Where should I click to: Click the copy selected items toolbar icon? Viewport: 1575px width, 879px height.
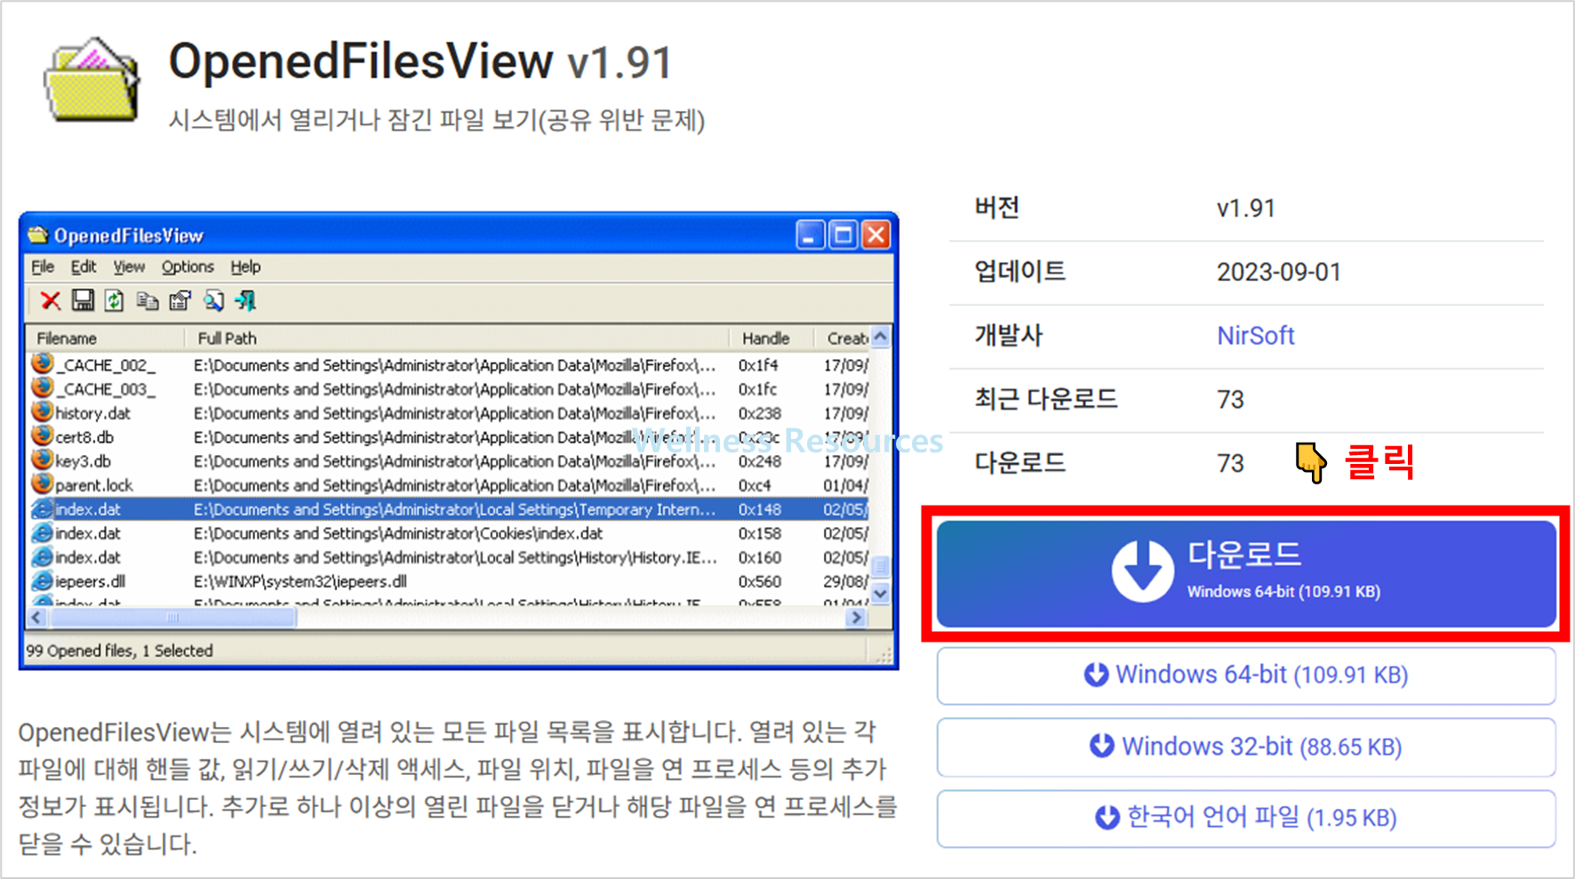pos(148,301)
